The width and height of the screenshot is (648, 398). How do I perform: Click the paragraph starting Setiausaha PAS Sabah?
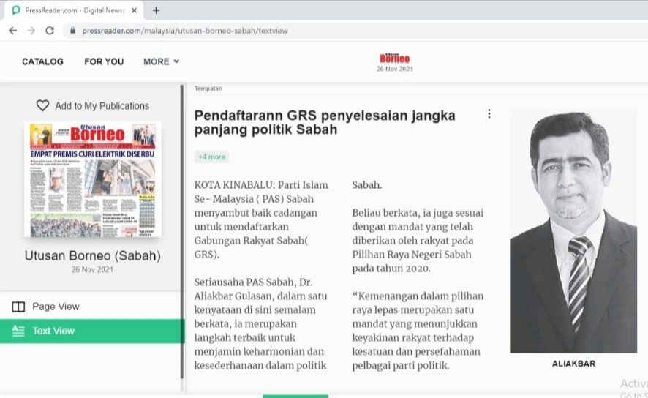coord(261,323)
